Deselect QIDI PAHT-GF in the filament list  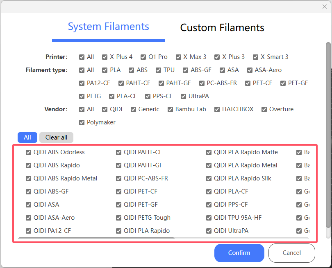[118, 165]
